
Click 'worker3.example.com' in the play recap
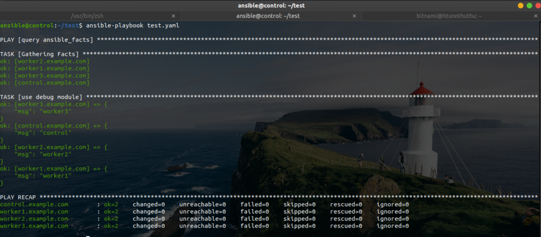point(34,226)
